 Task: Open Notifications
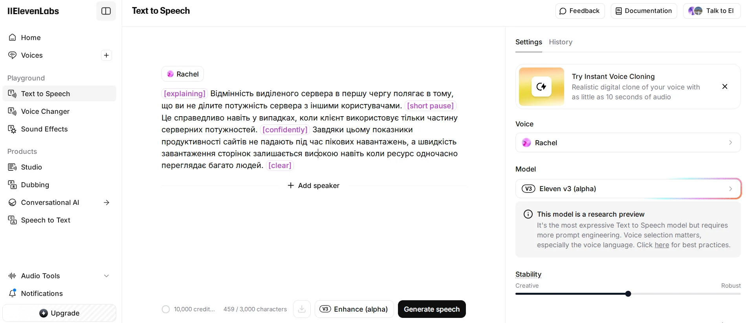[59, 294]
